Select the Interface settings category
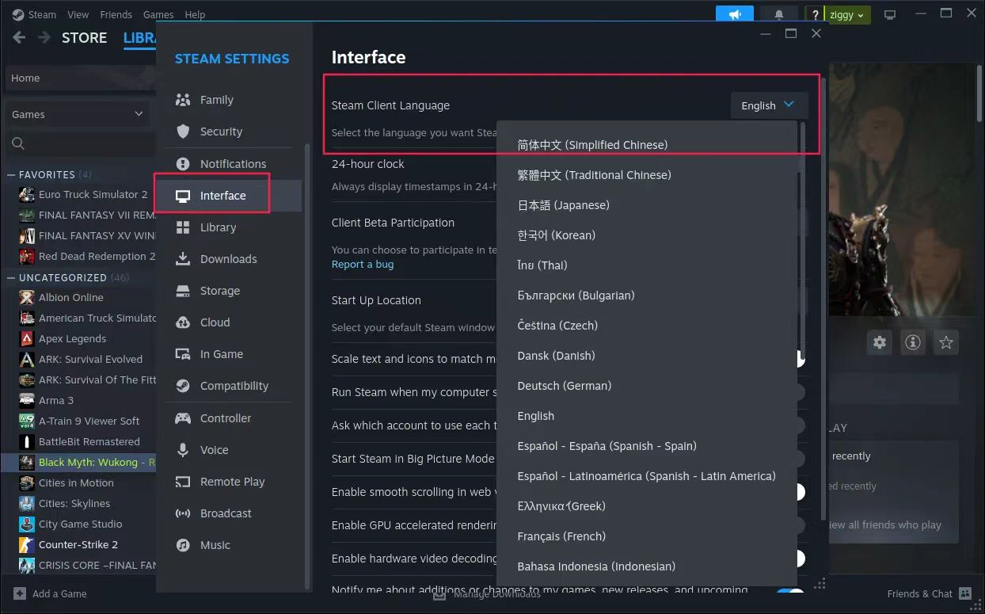The width and height of the screenshot is (985, 614). coord(229,196)
